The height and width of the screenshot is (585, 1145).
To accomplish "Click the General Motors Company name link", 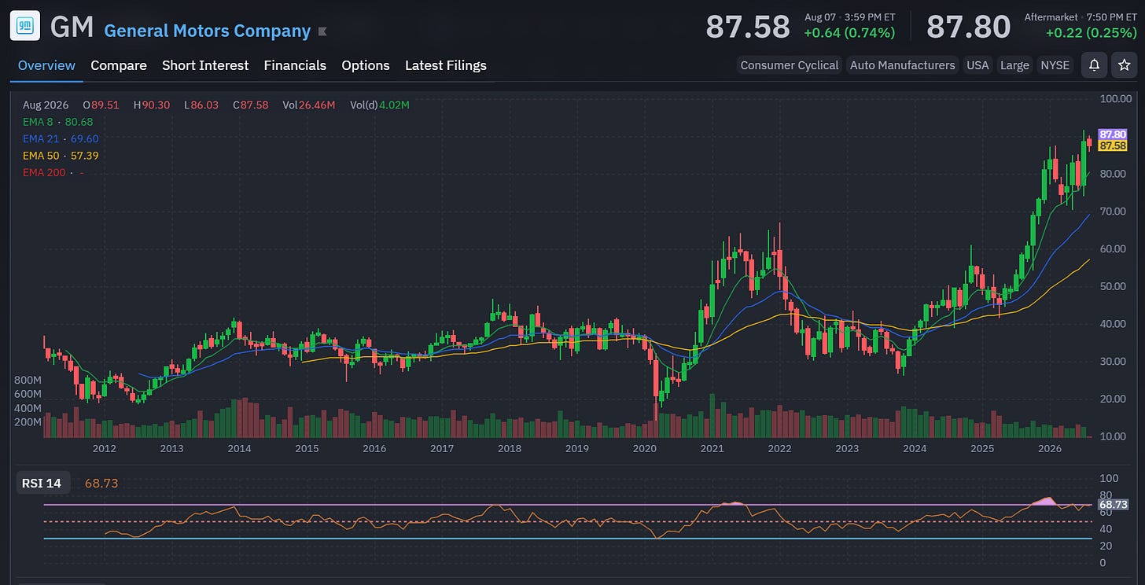I will (208, 31).
